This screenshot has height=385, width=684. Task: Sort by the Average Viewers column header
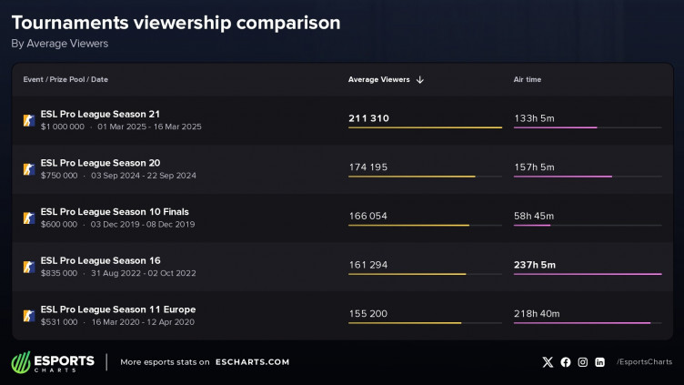pyautogui.click(x=378, y=79)
